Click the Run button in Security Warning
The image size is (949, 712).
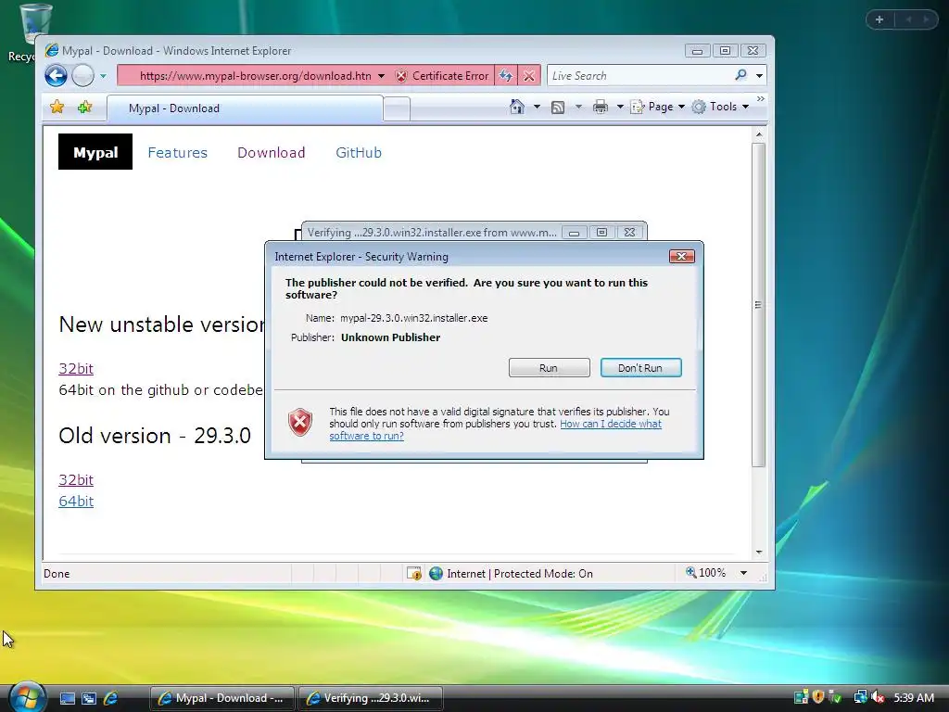tap(549, 367)
